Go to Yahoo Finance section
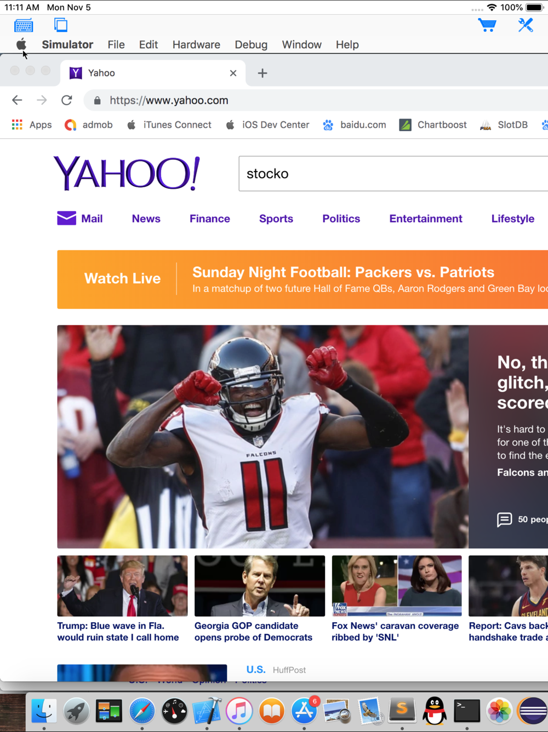 pos(210,218)
